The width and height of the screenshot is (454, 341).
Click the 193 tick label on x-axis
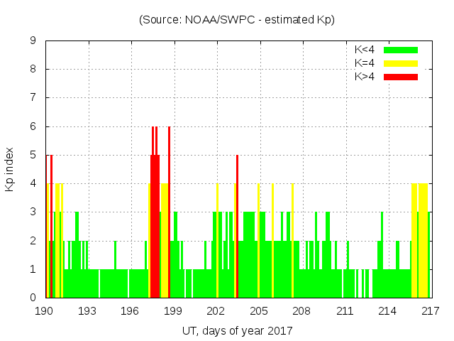(x=87, y=311)
